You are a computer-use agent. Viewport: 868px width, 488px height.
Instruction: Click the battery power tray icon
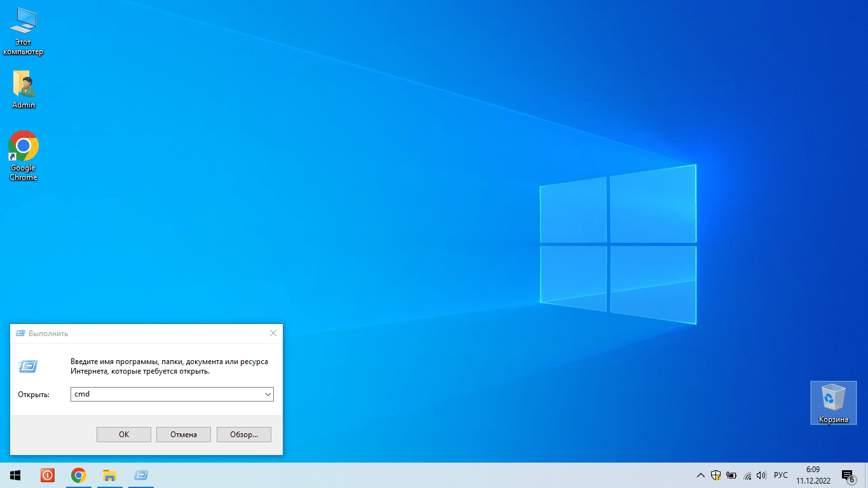[731, 475]
